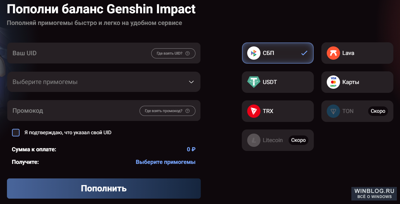Check the 'Я подтверждаю, что указал свой UID' checkbox
This screenshot has width=400, height=204.
pos(16,133)
